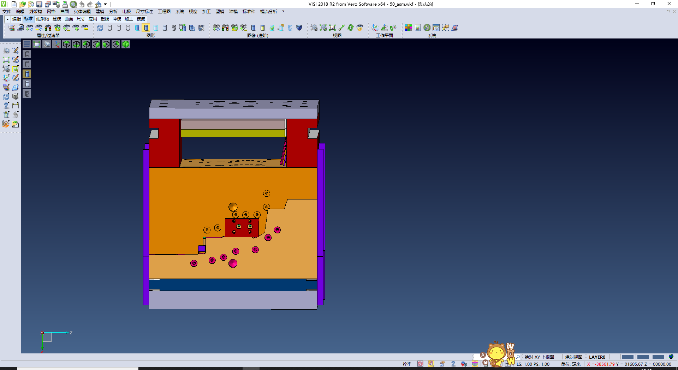Select the solid green cube view
This screenshot has height=370, width=678.
[126, 44]
